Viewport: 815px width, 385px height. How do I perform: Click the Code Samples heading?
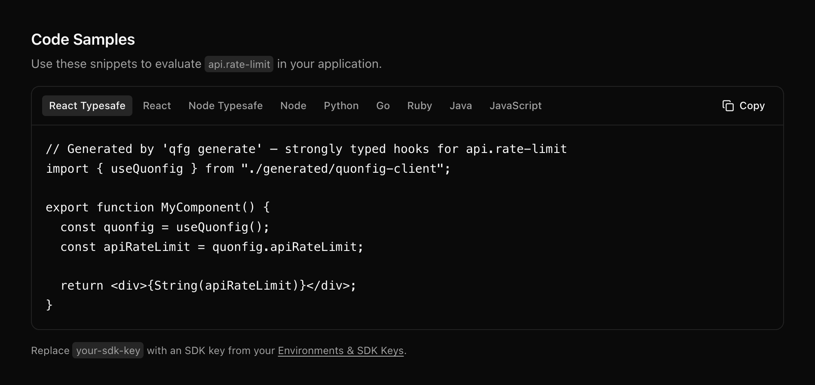pyautogui.click(x=83, y=40)
